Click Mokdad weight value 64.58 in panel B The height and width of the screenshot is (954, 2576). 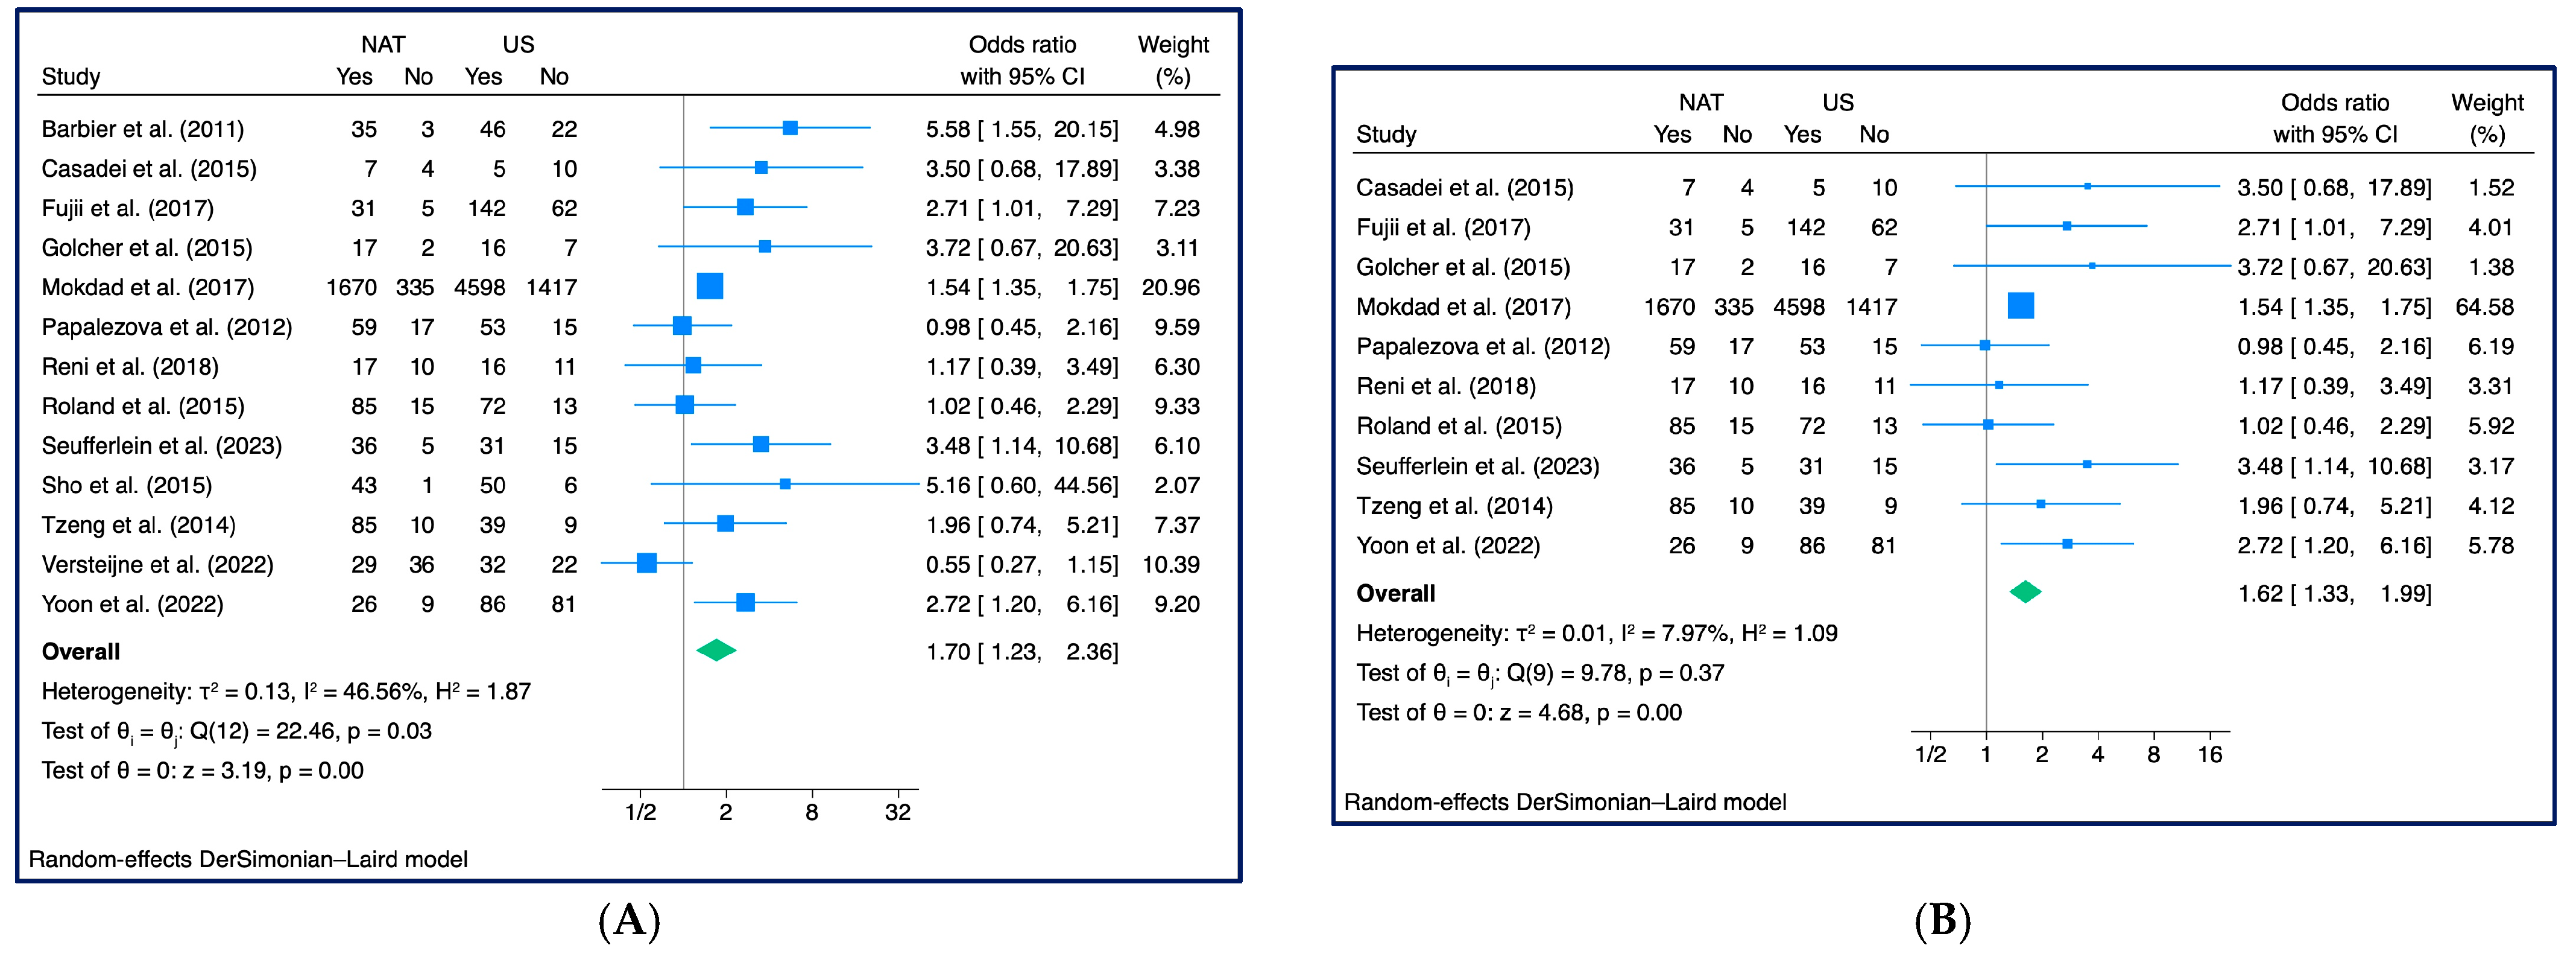[x=2484, y=307]
